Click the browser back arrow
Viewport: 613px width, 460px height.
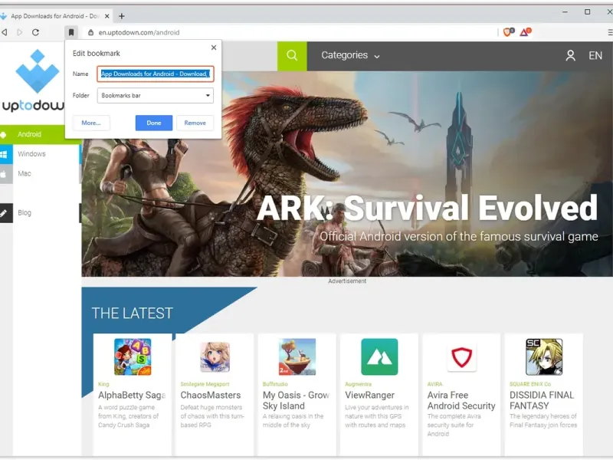point(5,32)
